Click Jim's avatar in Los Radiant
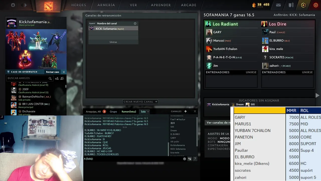Viewport: 321px width, 181px height. point(209,66)
